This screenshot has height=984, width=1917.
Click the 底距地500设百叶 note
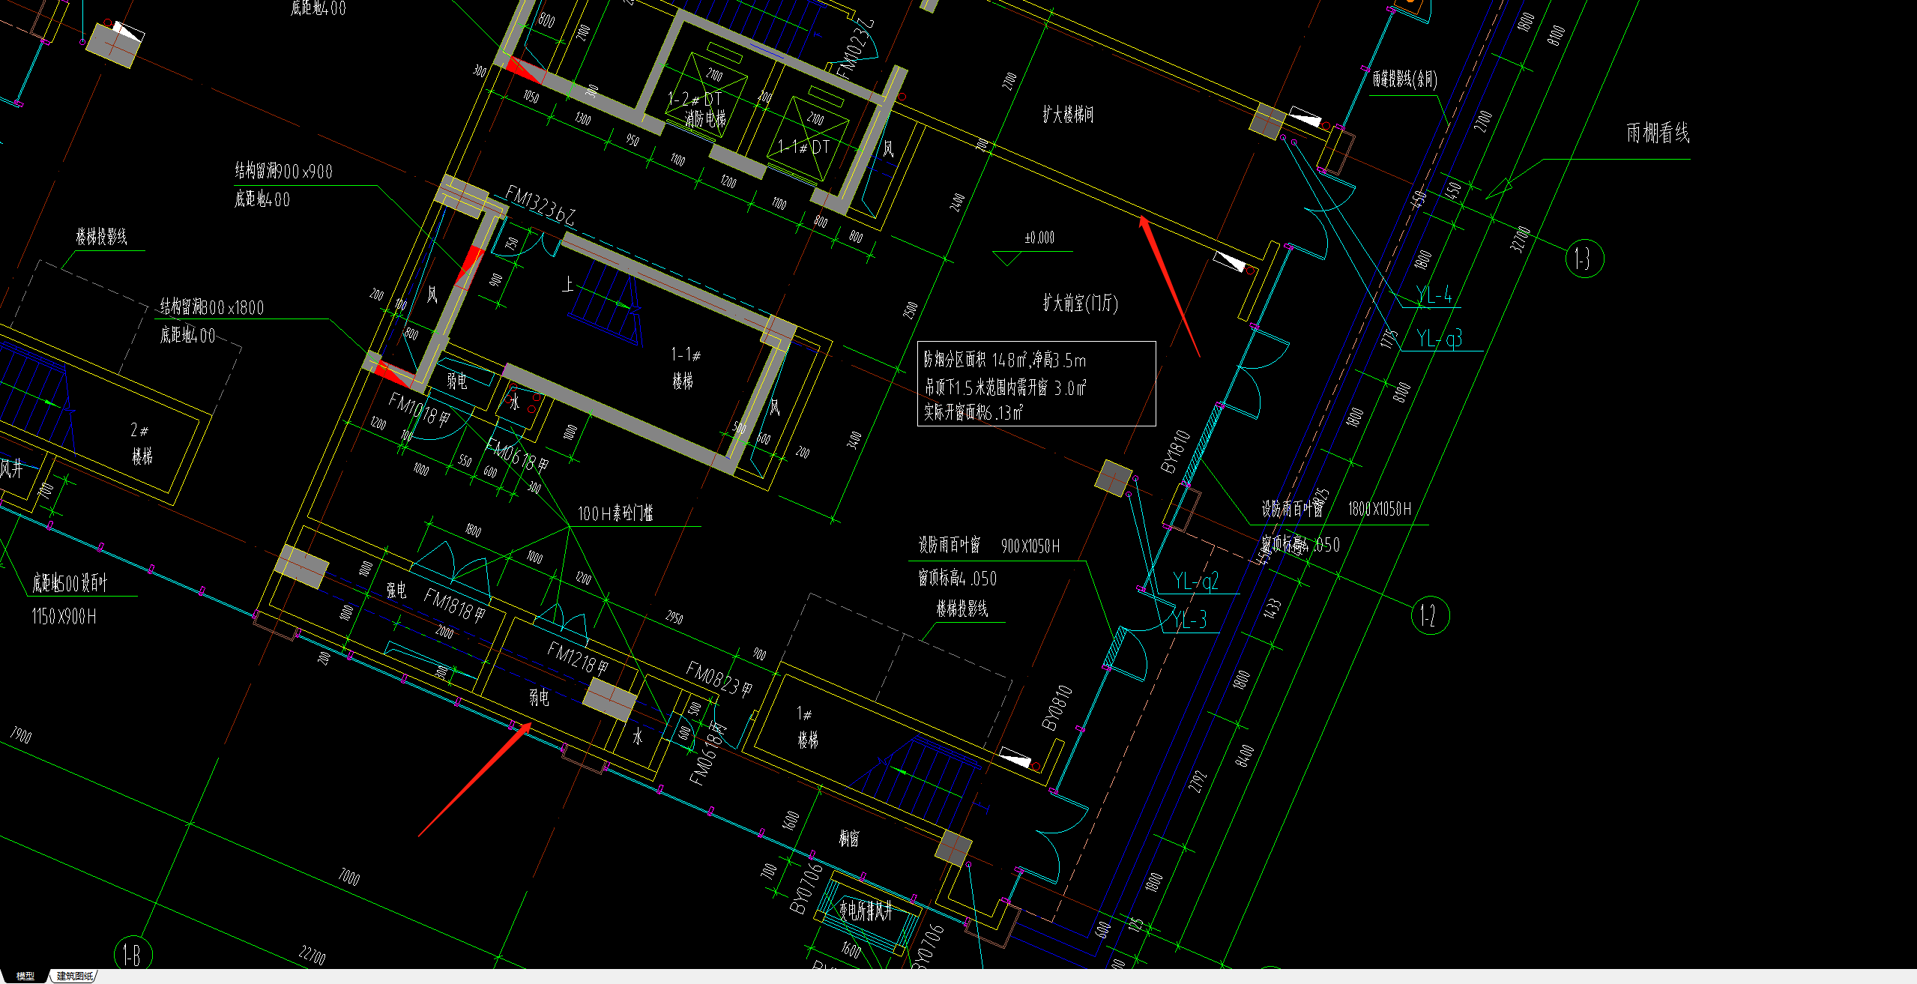(70, 583)
